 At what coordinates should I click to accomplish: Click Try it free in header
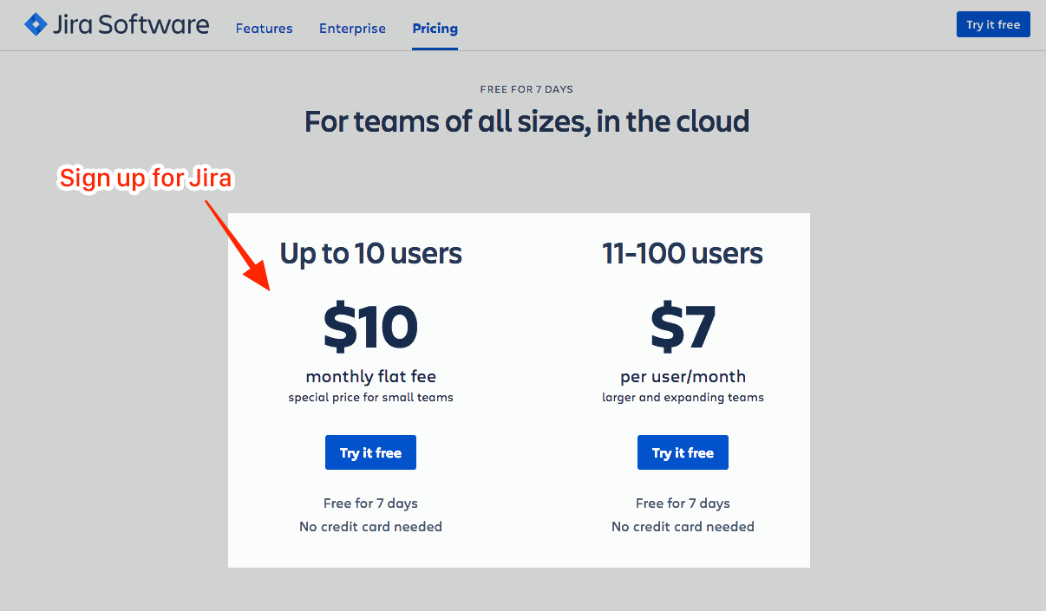(x=993, y=24)
